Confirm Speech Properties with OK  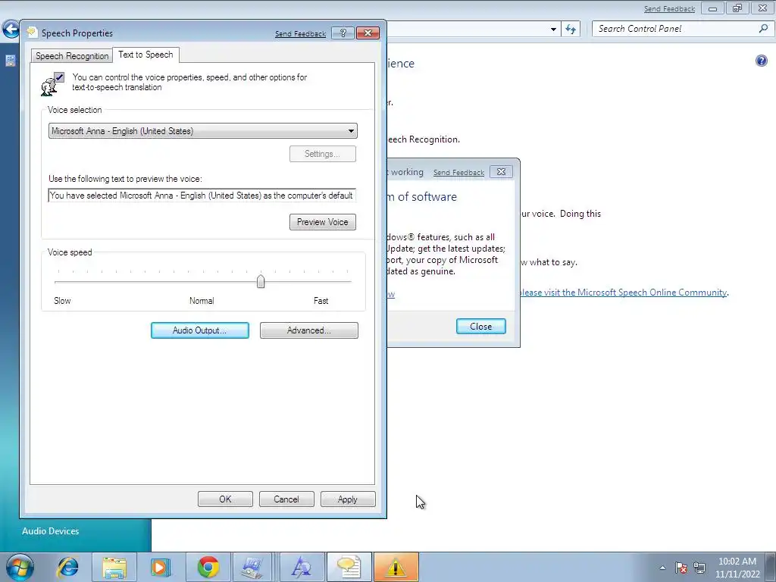click(225, 499)
